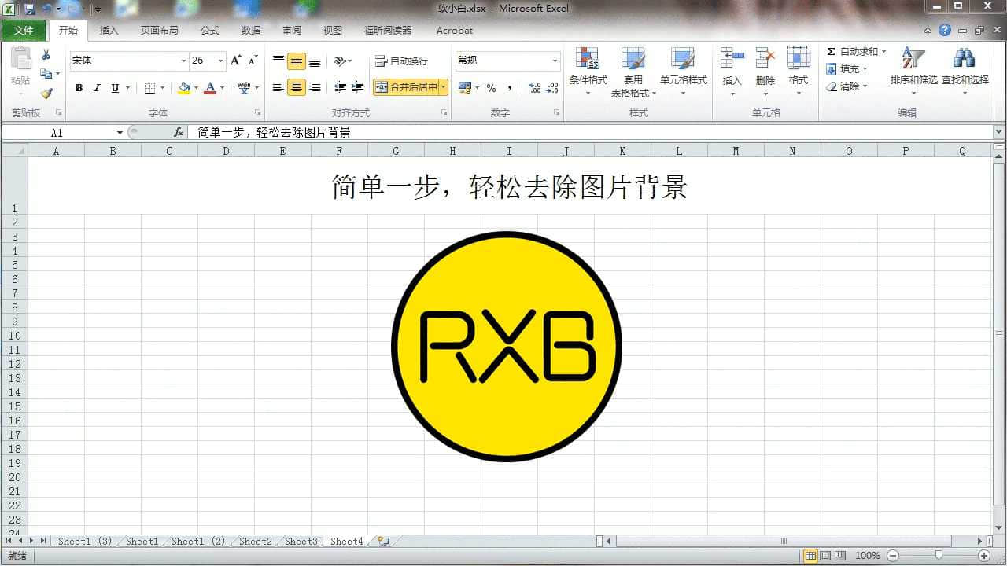Click the Cut scissors icon

tap(46, 54)
